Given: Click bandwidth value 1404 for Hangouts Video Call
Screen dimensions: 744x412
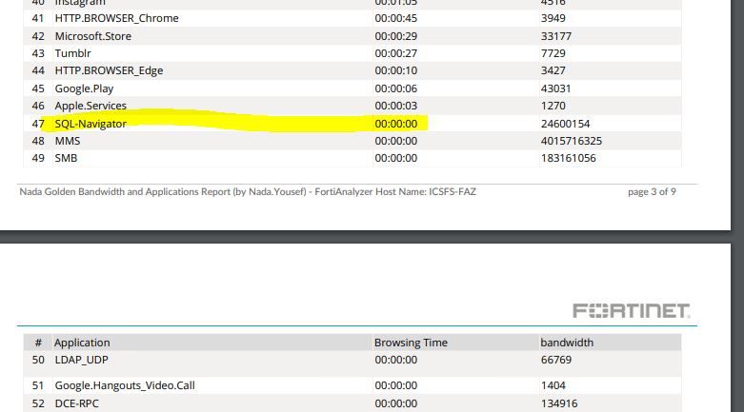Looking at the screenshot, I should pos(553,385).
